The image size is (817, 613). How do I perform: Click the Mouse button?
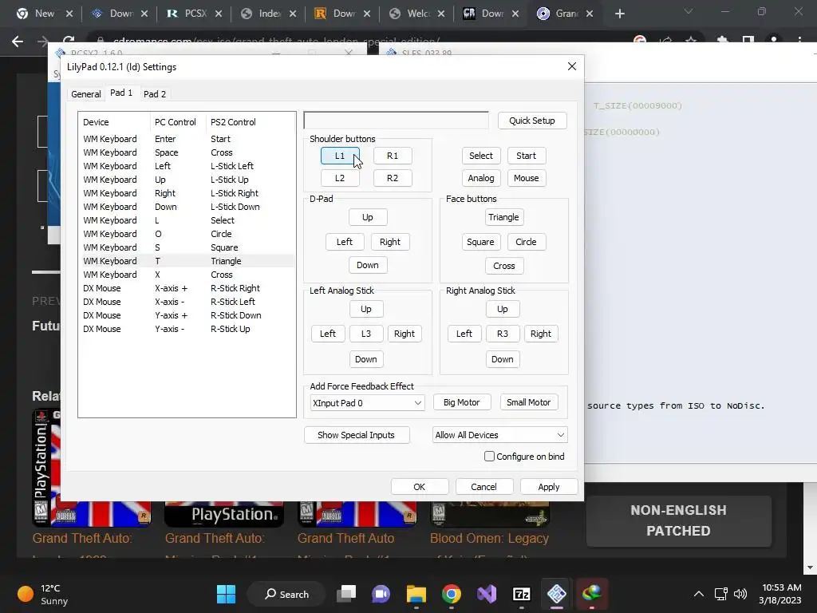point(527,178)
